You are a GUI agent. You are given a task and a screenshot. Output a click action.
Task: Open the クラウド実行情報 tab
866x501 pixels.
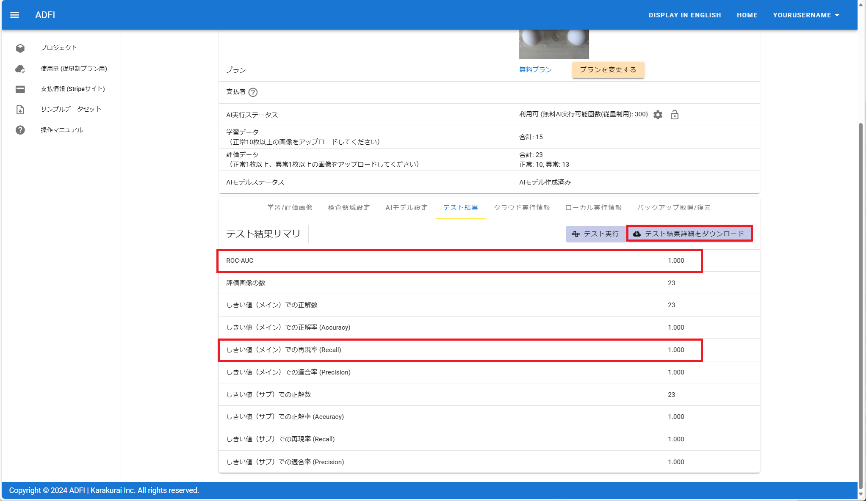pyautogui.click(x=521, y=208)
